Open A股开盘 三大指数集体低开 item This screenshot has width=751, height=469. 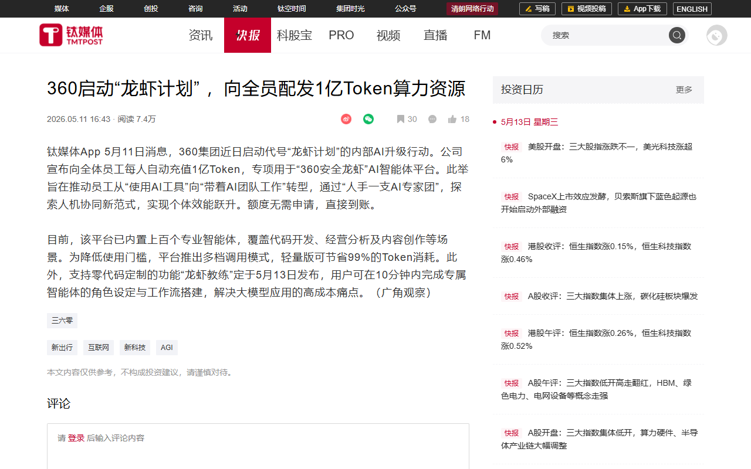pos(598,439)
